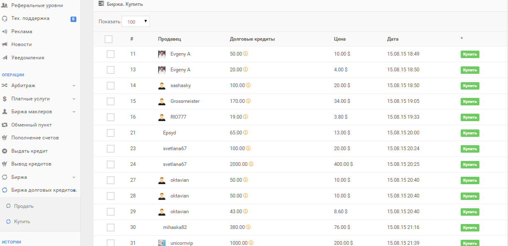Sort by Долговые кредиты column header

(x=252, y=39)
